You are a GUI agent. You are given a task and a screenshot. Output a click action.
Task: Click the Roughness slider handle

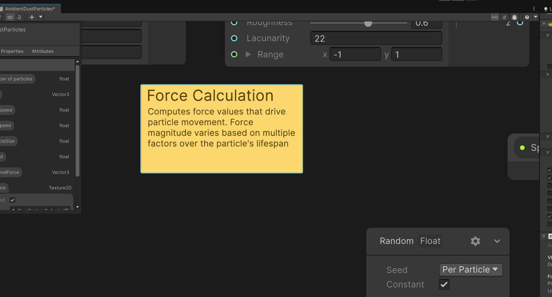tap(368, 22)
